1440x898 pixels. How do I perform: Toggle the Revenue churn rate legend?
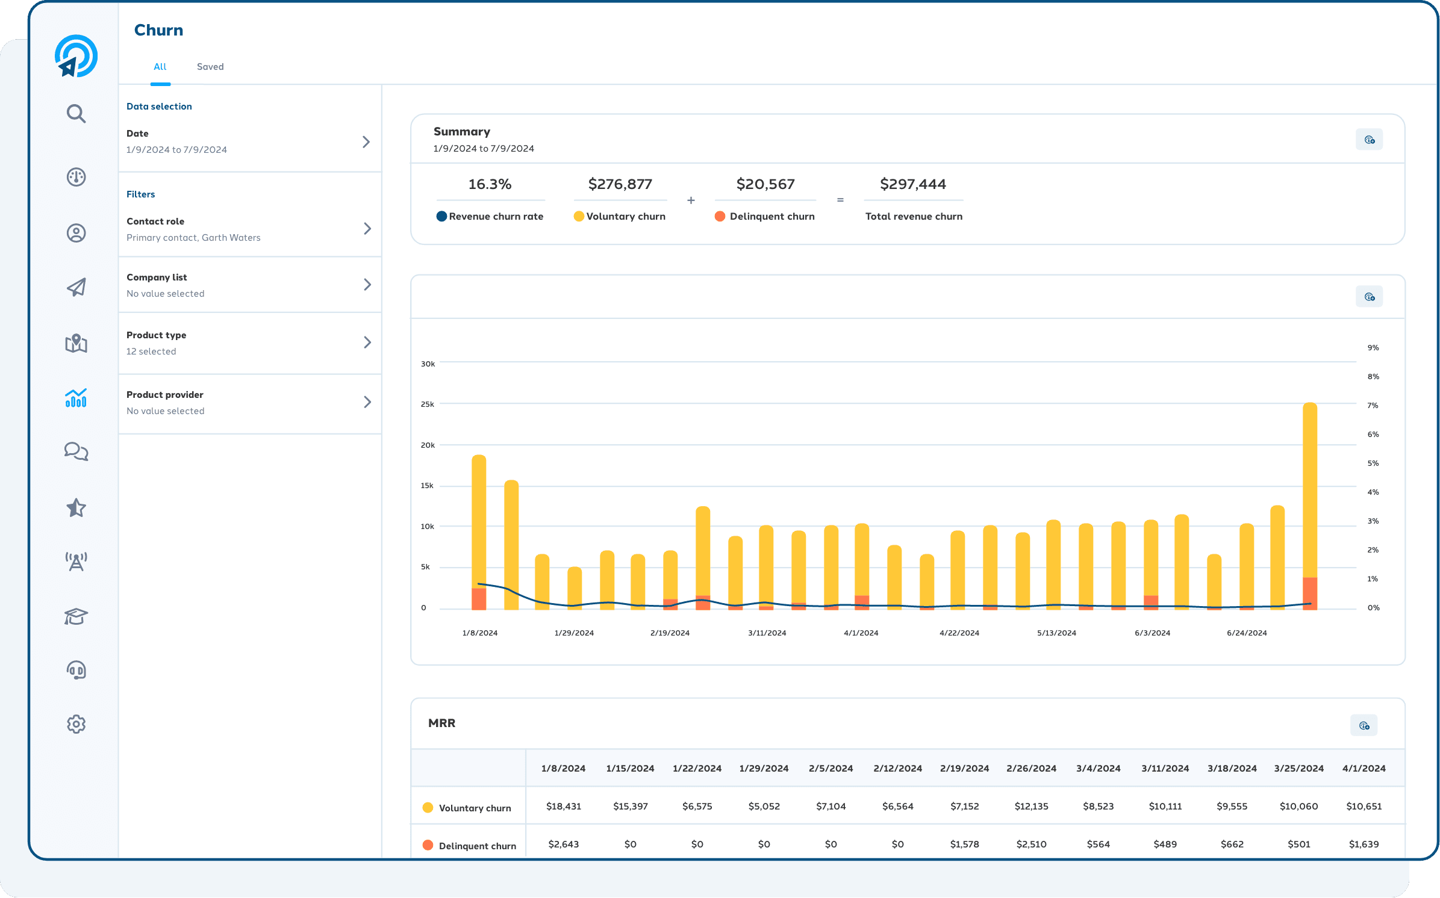[490, 216]
